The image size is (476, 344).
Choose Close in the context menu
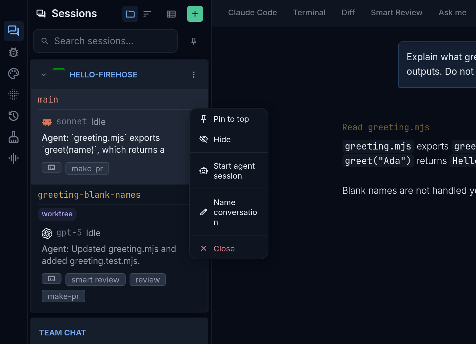coord(229,249)
